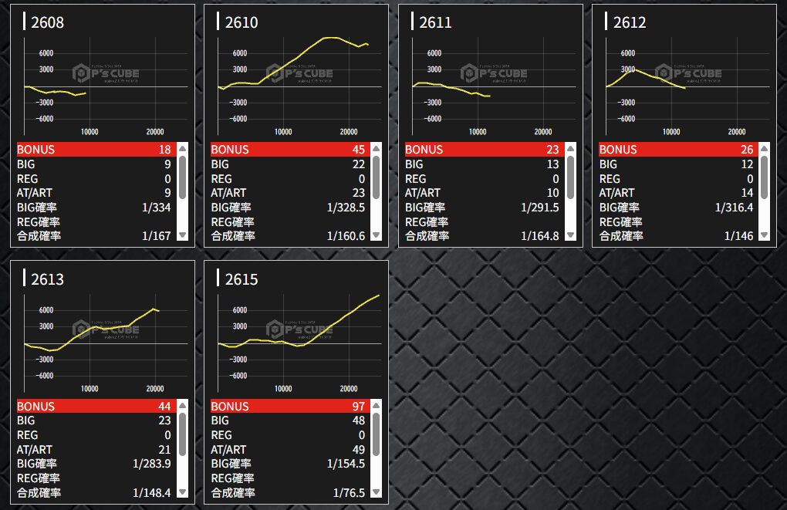This screenshot has height=510, width=787.
Task: Select the BONUS 45 row of machine 2610
Action: click(x=290, y=149)
